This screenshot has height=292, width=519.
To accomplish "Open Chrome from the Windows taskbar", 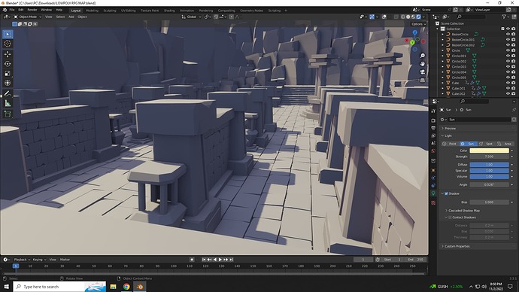I will coord(126,287).
